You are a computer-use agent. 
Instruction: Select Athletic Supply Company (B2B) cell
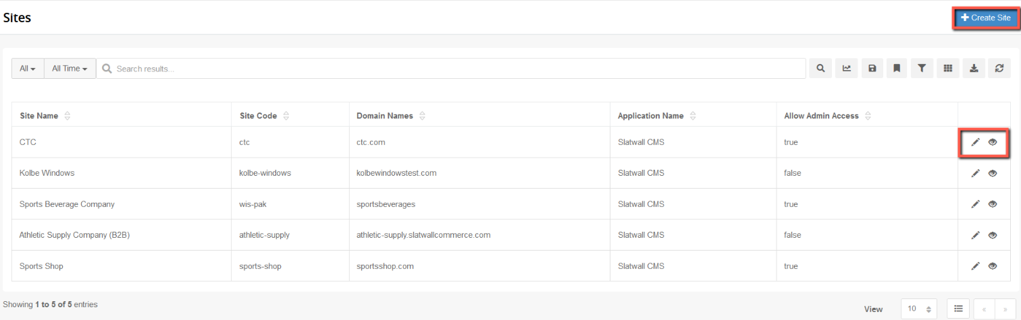(122, 235)
